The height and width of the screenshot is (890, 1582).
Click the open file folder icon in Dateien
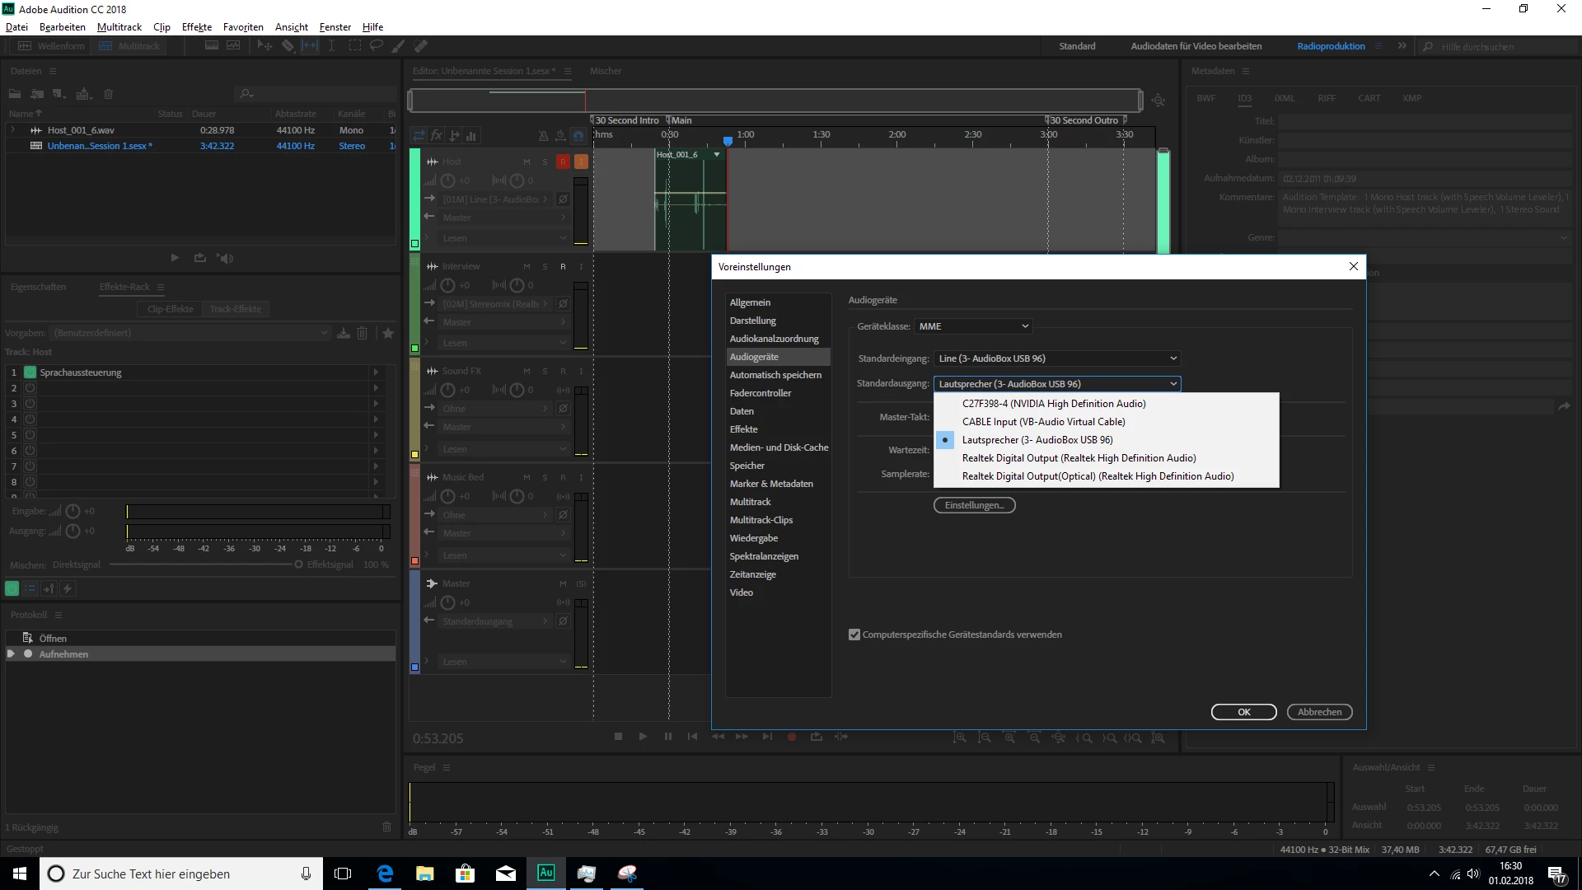tap(15, 94)
